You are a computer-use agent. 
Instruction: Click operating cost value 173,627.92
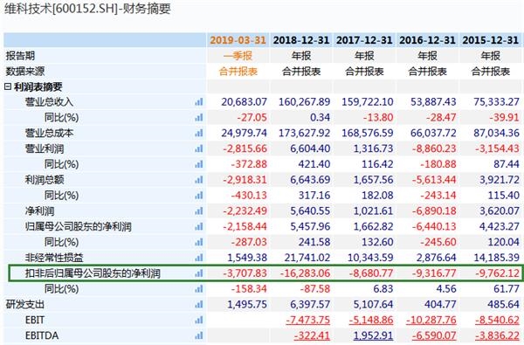[305, 133]
